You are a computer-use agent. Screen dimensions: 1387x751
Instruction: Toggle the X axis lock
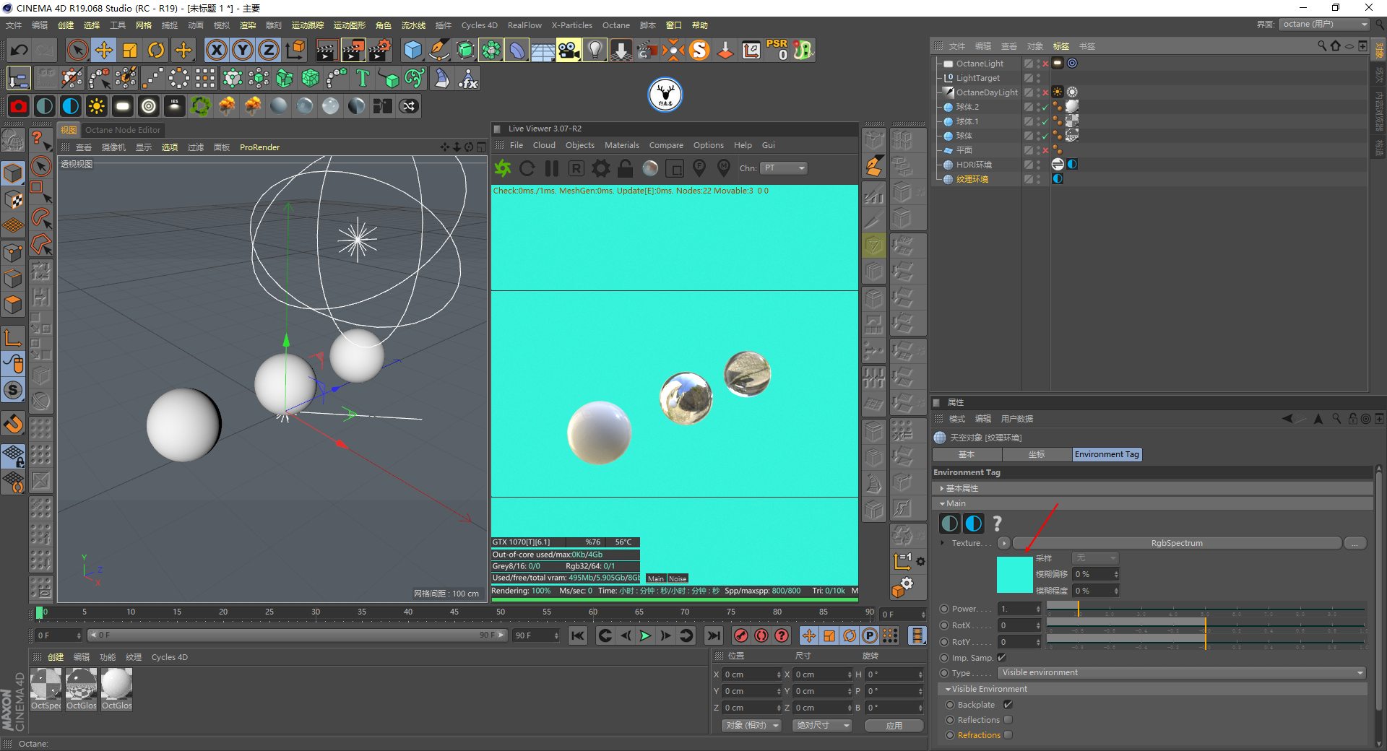pos(217,50)
